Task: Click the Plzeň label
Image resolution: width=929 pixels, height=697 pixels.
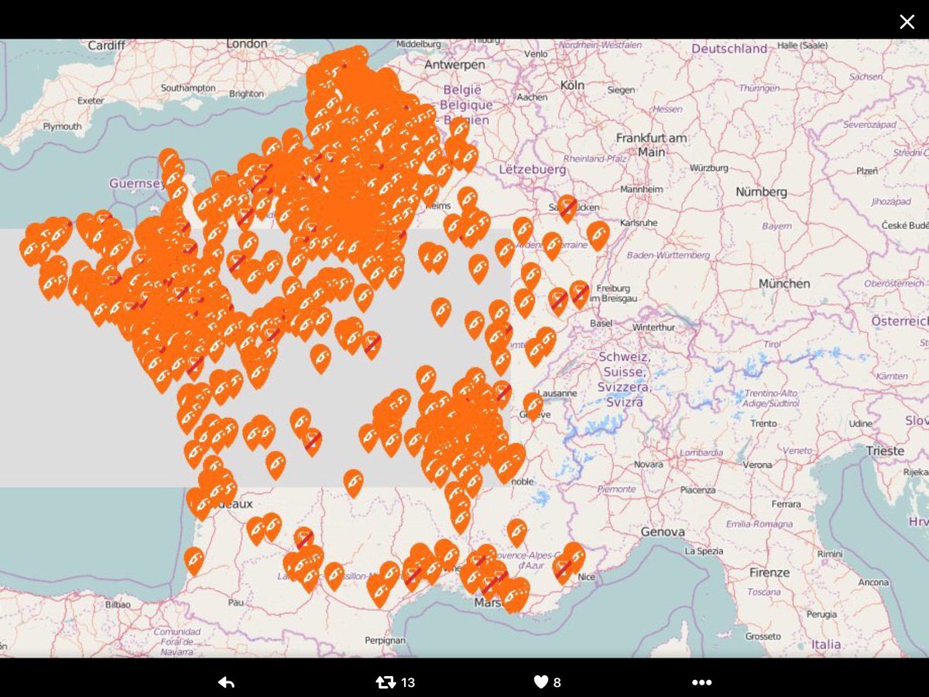Action: point(867,170)
